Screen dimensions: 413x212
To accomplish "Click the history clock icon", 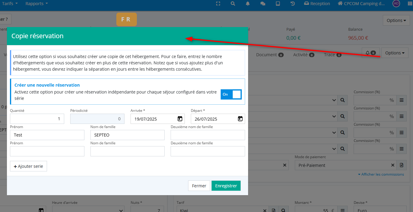I will [x=292, y=4].
